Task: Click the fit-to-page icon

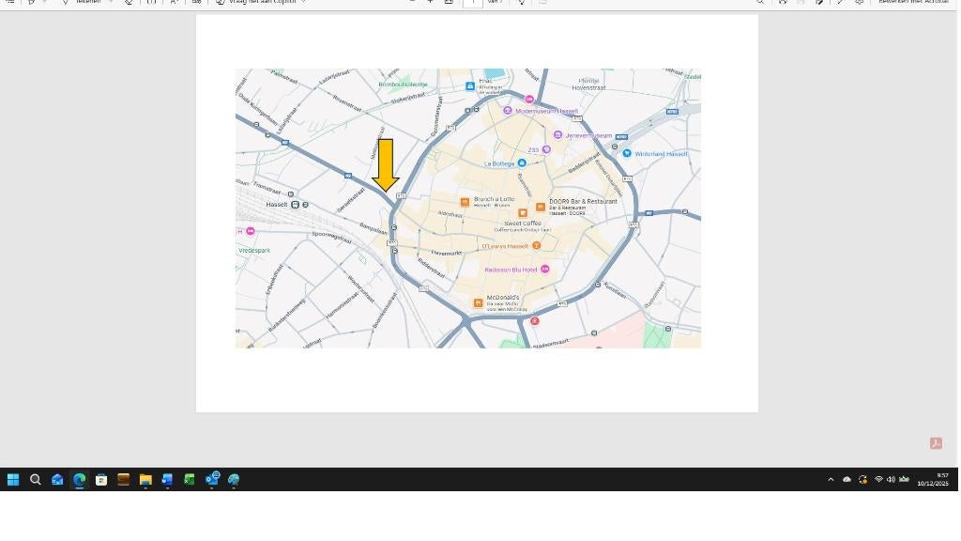Action: point(449,3)
